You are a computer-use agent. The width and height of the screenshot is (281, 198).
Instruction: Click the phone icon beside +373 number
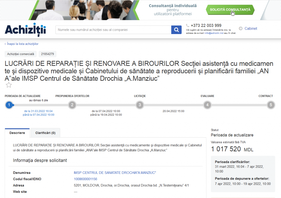(x=188, y=25)
